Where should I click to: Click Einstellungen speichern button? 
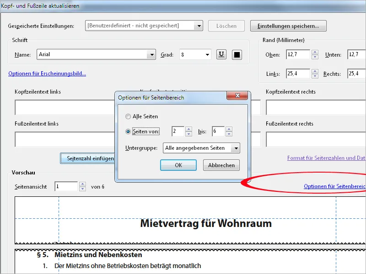pos(288,26)
